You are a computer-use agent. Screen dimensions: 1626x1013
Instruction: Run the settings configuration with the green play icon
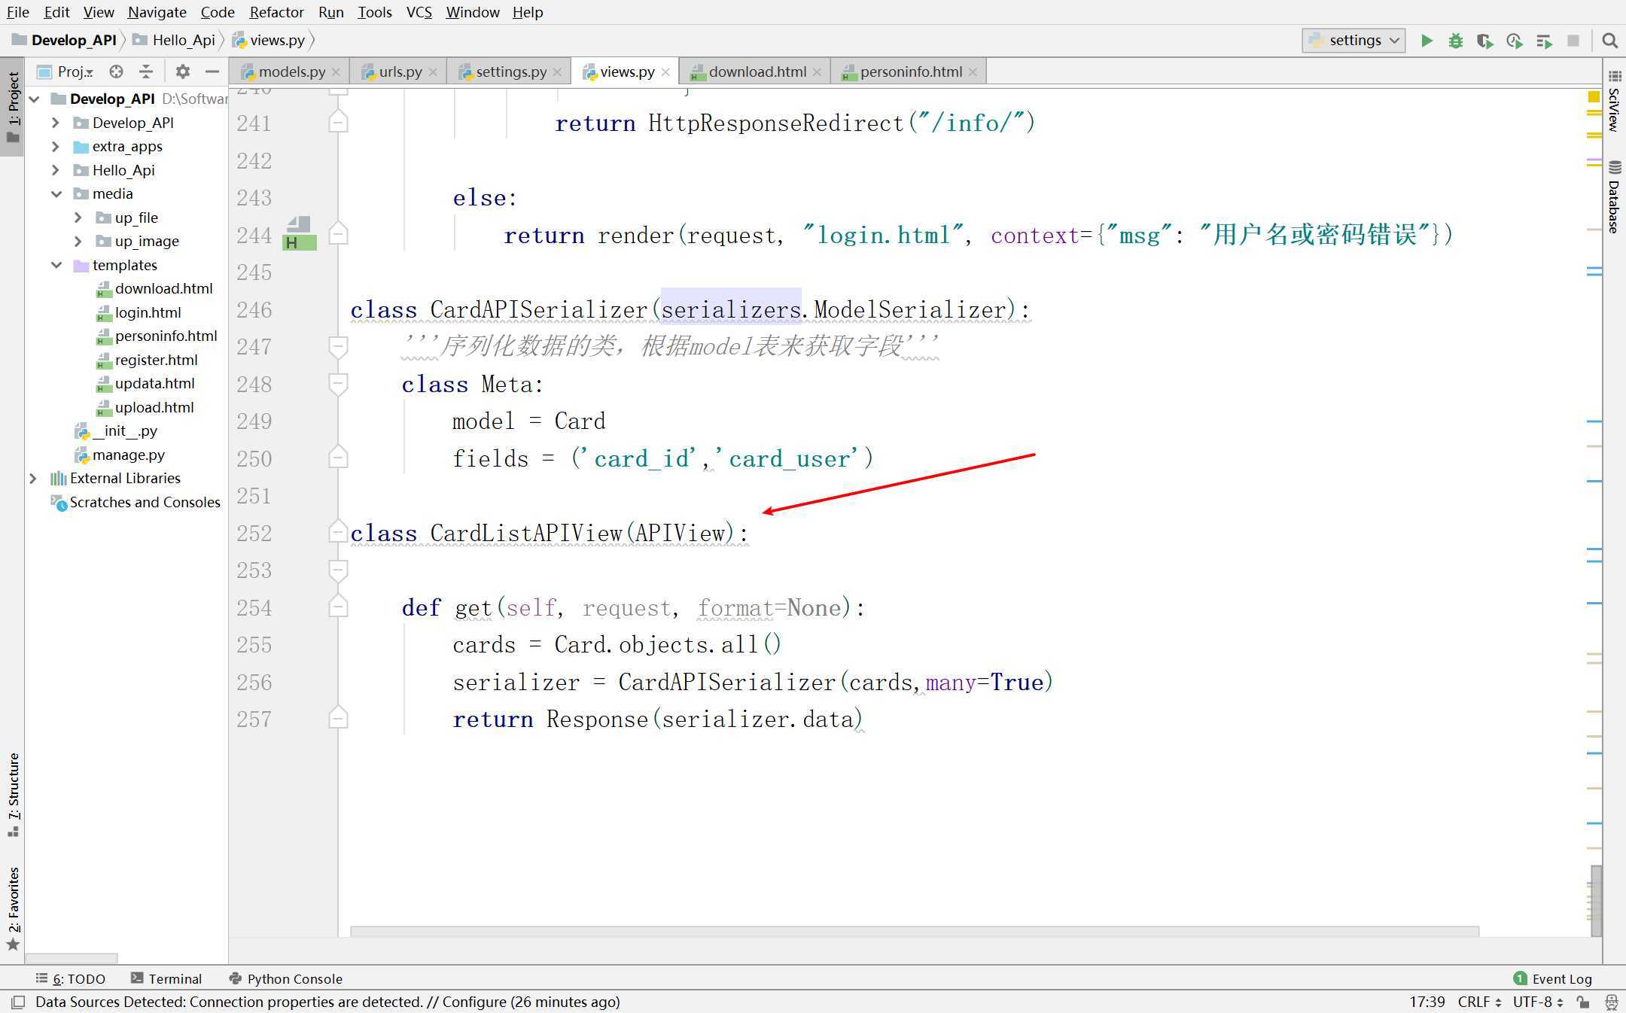tap(1427, 41)
